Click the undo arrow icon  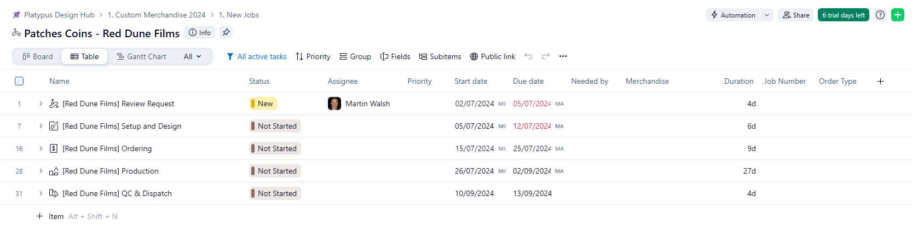click(528, 56)
